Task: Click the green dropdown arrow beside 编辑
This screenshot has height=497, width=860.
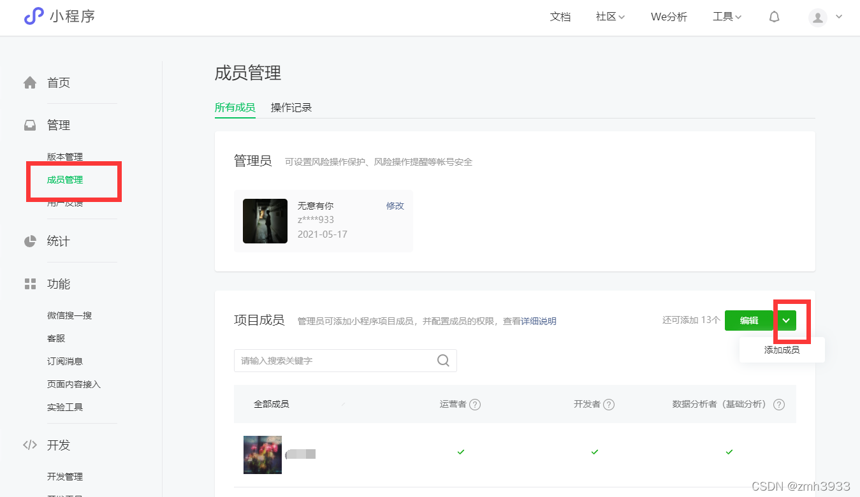Action: (x=786, y=321)
